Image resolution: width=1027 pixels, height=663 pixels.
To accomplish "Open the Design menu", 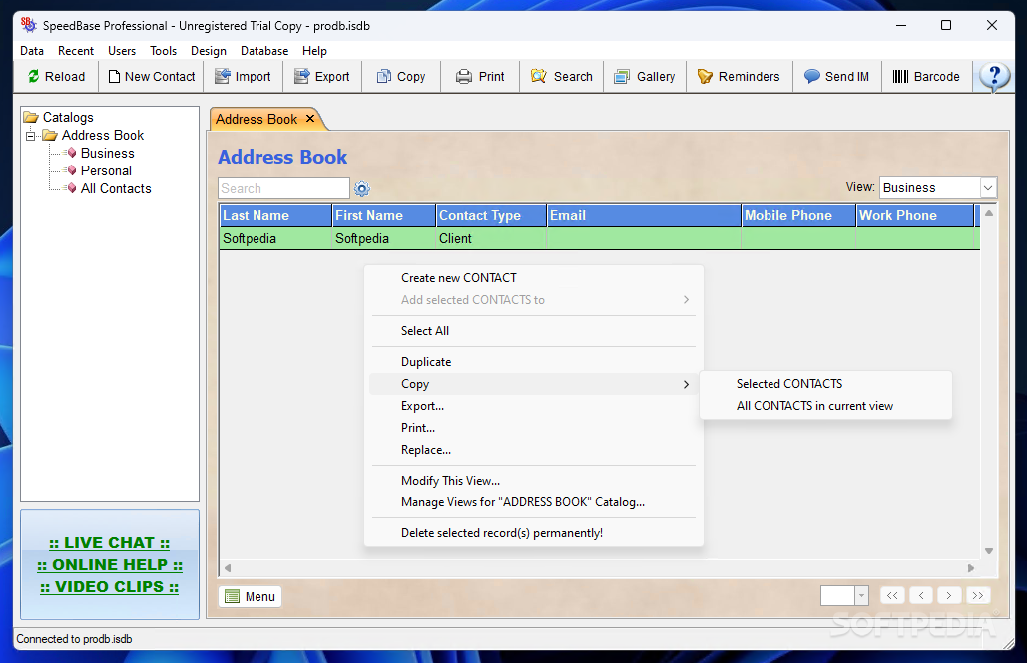I will pyautogui.click(x=209, y=51).
